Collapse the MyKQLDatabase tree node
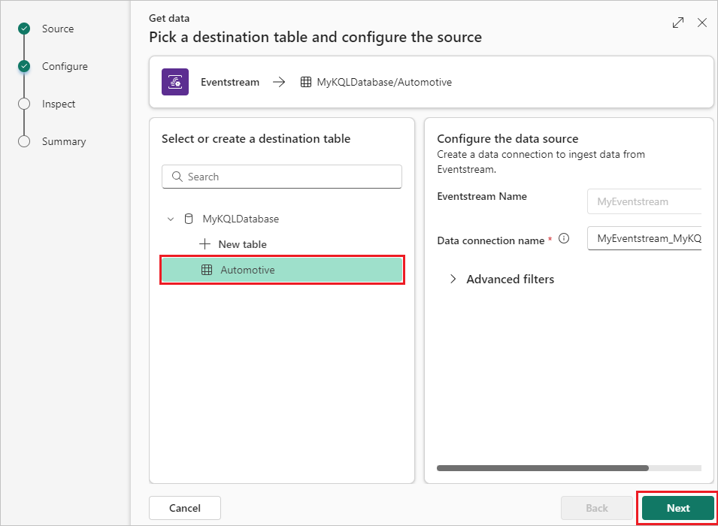718x526 pixels. pyautogui.click(x=170, y=219)
